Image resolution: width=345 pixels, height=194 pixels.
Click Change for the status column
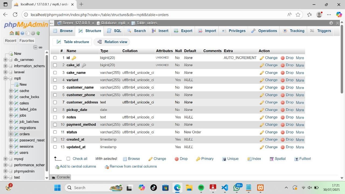click(268, 132)
